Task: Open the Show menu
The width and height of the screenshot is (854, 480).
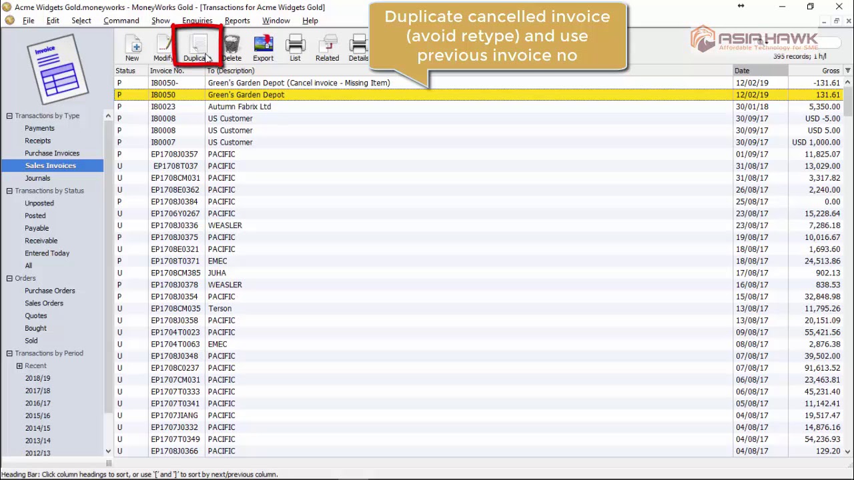Action: point(161,21)
